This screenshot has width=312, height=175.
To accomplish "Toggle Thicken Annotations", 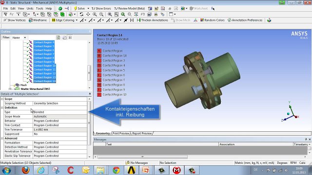I will pyautogui.click(x=153, y=20).
